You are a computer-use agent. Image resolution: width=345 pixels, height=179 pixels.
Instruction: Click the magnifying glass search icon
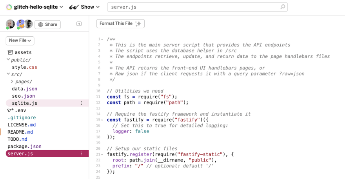click(283, 7)
